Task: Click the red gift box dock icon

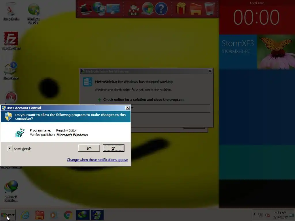Action: [181, 8]
